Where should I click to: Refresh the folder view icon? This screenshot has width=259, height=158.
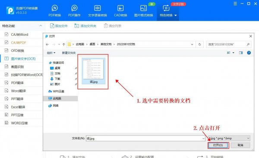pos(199,44)
